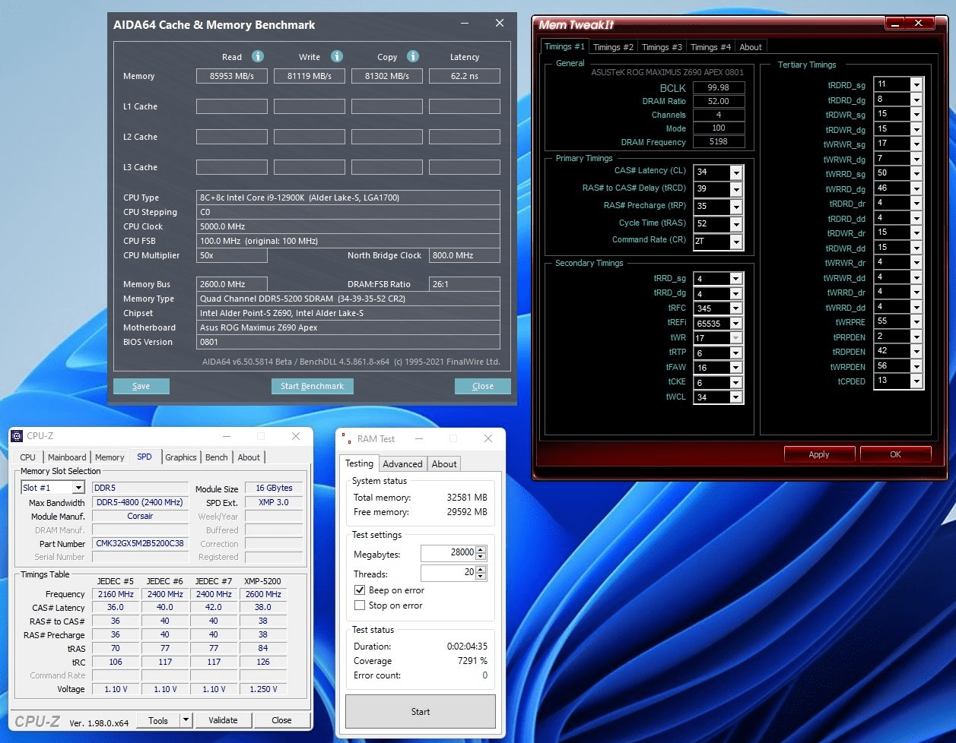Viewport: 956px width, 743px height.
Task: Open the tRFC secondary timing dropdown
Action: coord(735,308)
